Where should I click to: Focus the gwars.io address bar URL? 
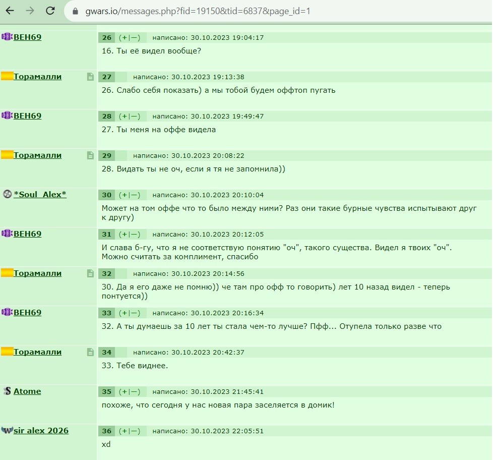(x=198, y=11)
